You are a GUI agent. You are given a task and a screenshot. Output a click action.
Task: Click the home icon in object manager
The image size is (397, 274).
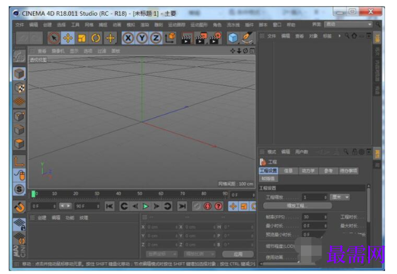354,36
